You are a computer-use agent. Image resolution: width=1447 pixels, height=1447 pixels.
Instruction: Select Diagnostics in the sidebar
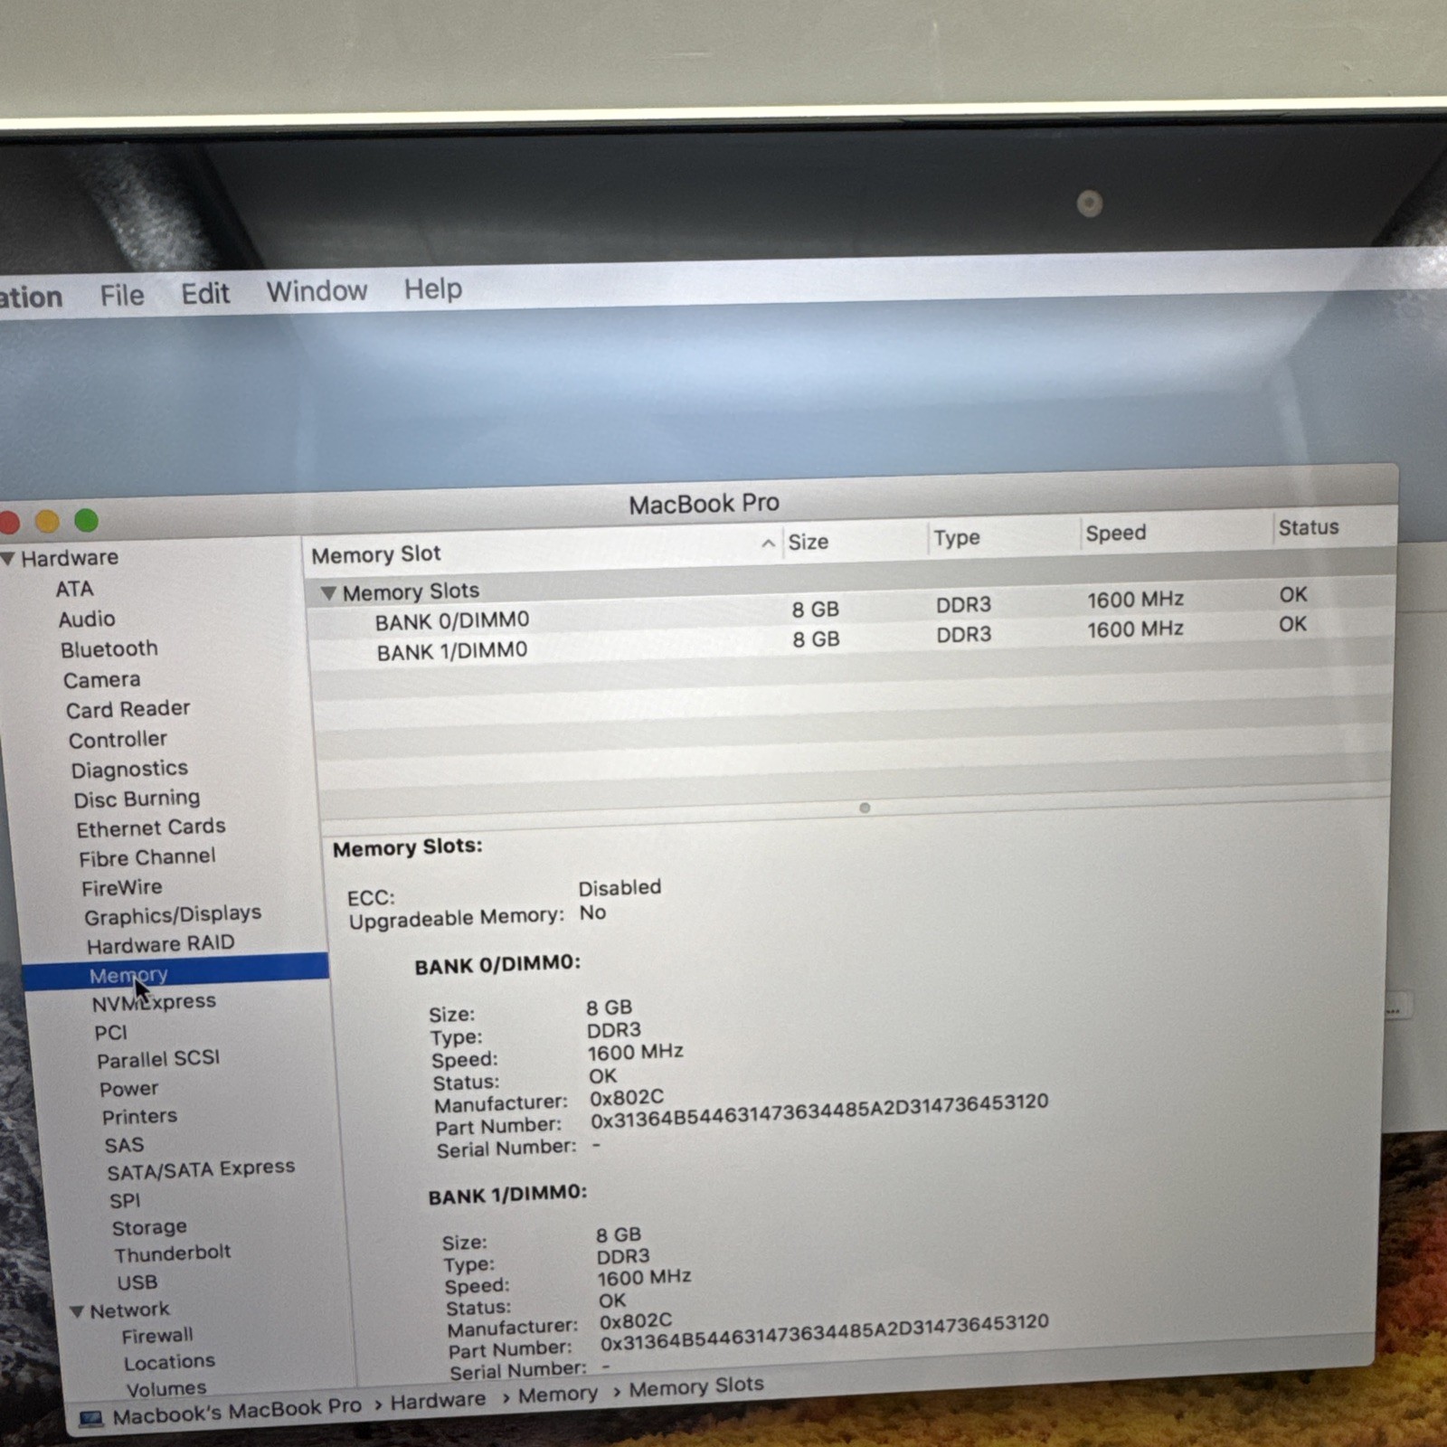(129, 770)
